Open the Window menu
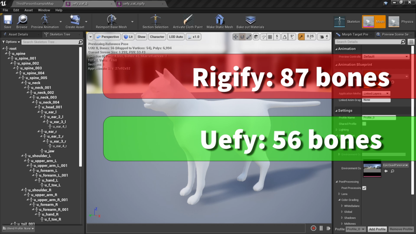The width and height of the screenshot is (416, 234). click(44, 10)
